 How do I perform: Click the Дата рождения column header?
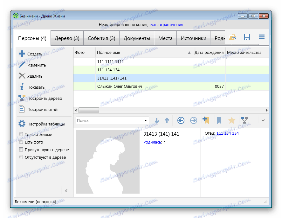pyautogui.click(x=209, y=52)
